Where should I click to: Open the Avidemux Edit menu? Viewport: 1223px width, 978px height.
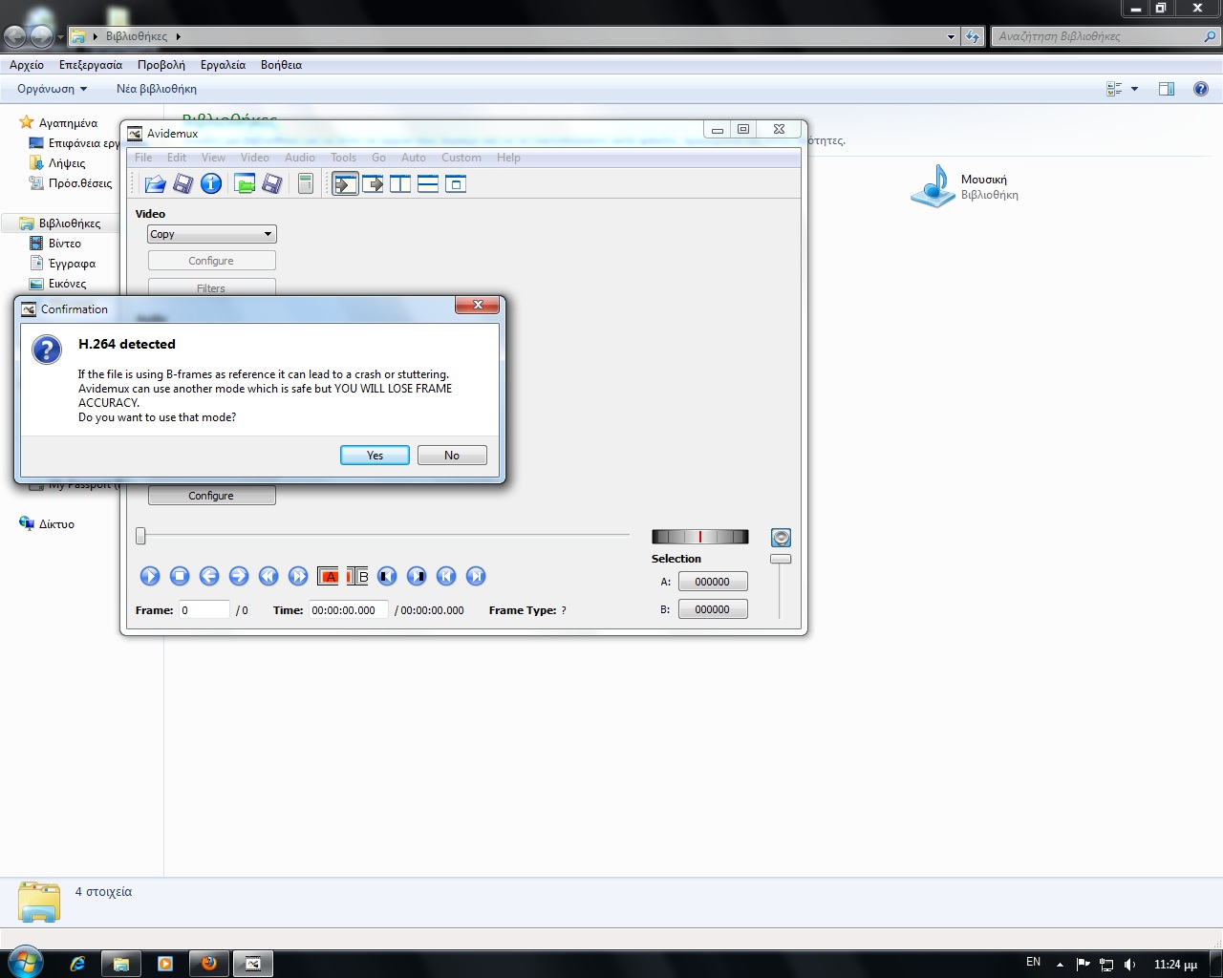coord(177,158)
